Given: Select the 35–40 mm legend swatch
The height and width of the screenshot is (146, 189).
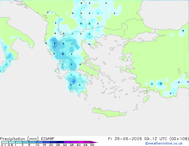Looking at the screenshot, I should click(x=74, y=142).
